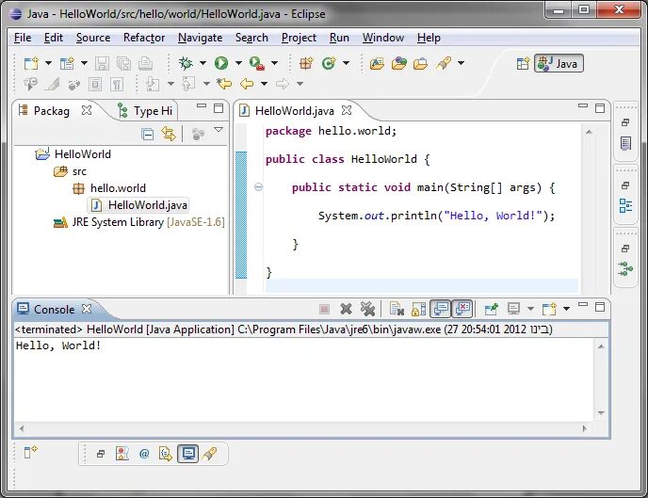Toggle Show Console When Standard Out Changes
The width and height of the screenshot is (648, 498).
(x=441, y=309)
